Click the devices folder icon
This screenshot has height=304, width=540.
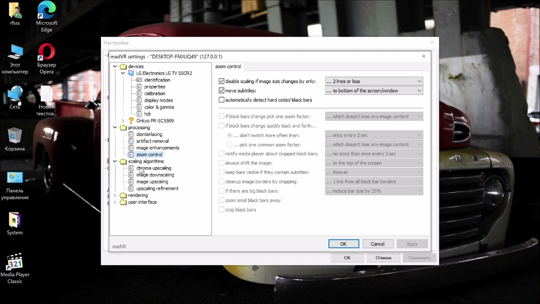123,66
